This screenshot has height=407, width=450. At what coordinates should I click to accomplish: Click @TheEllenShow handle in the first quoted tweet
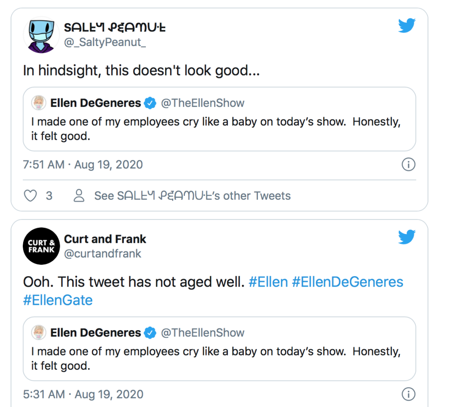pos(203,103)
